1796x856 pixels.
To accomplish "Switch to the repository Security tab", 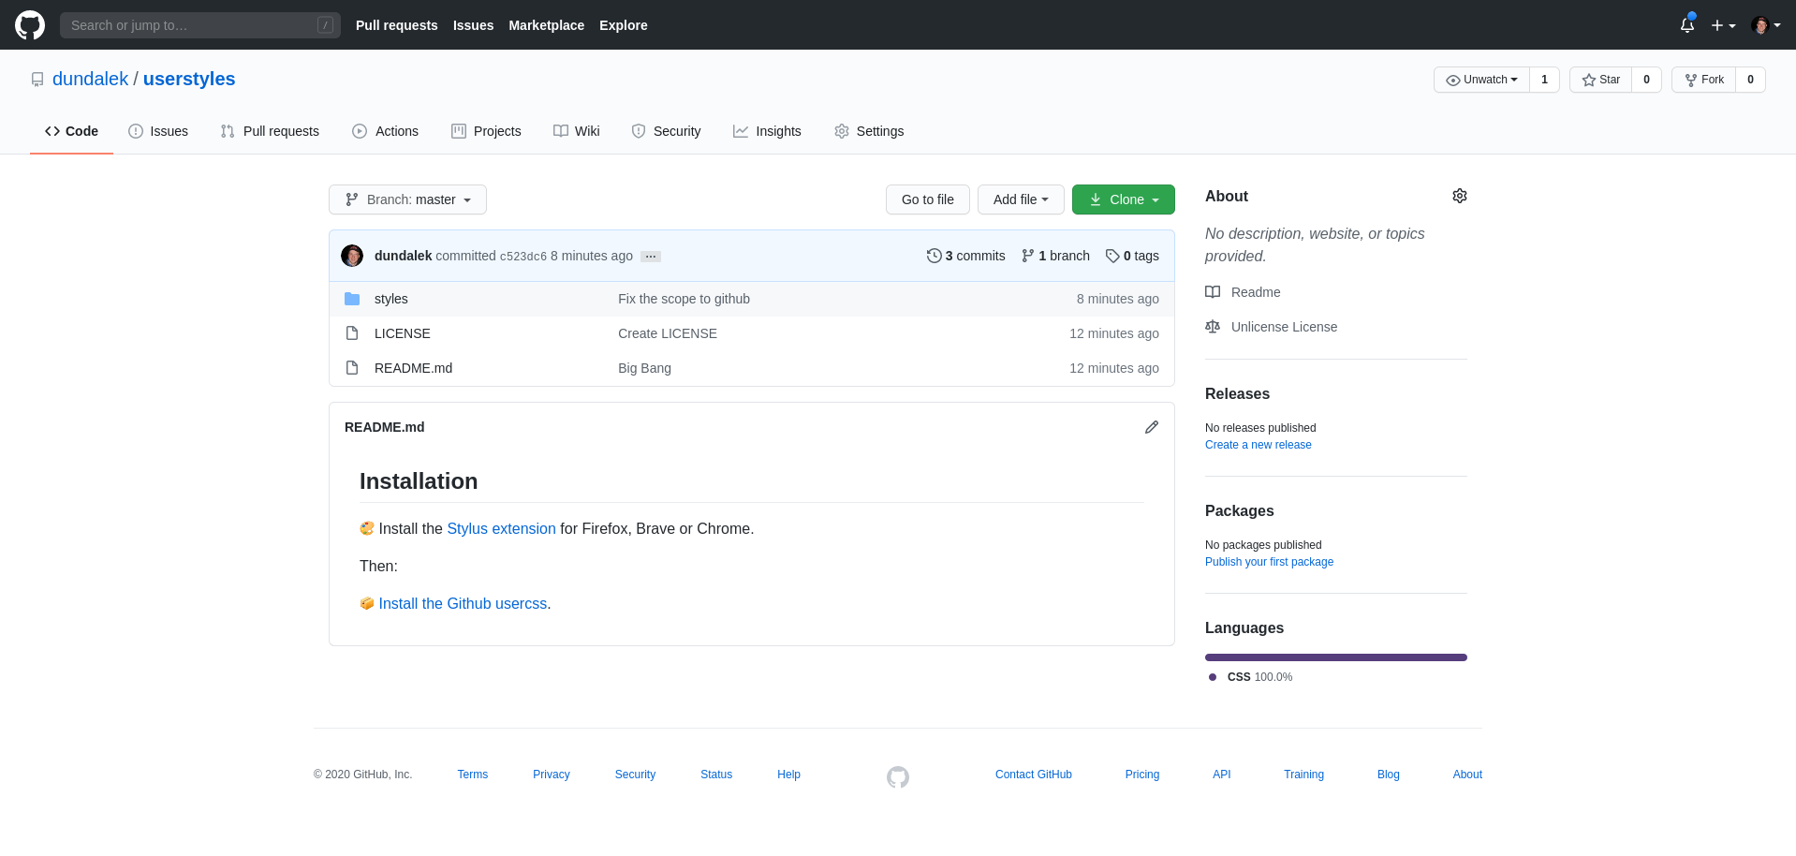I will (666, 131).
